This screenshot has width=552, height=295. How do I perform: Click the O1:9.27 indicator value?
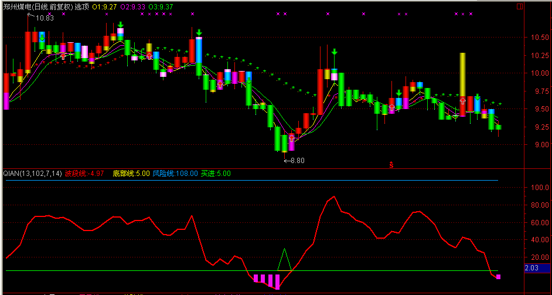tap(105, 6)
